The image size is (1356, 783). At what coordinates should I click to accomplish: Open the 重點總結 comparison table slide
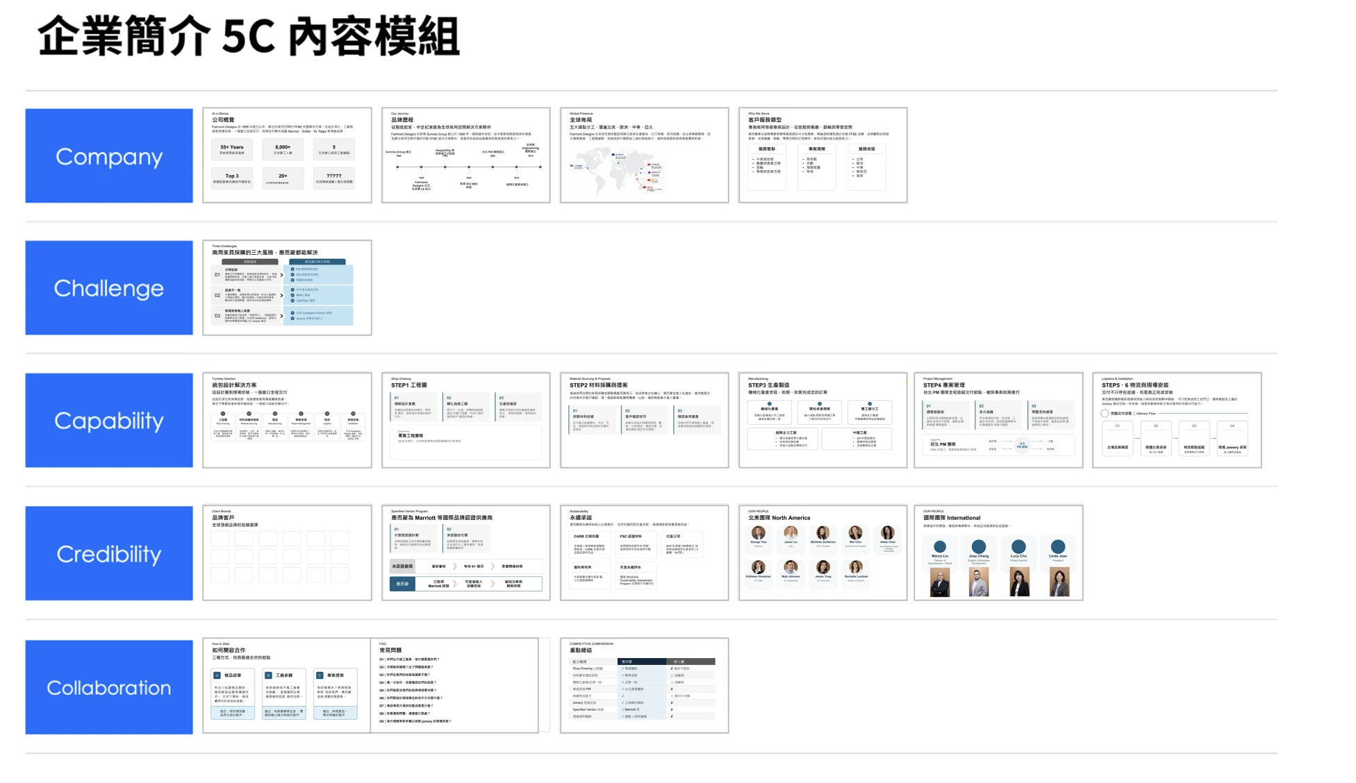[644, 686]
